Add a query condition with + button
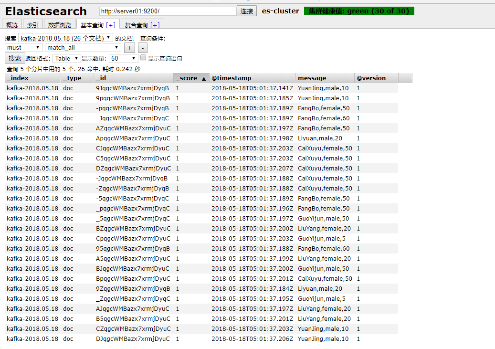This screenshot has height=349, width=495. point(129,48)
